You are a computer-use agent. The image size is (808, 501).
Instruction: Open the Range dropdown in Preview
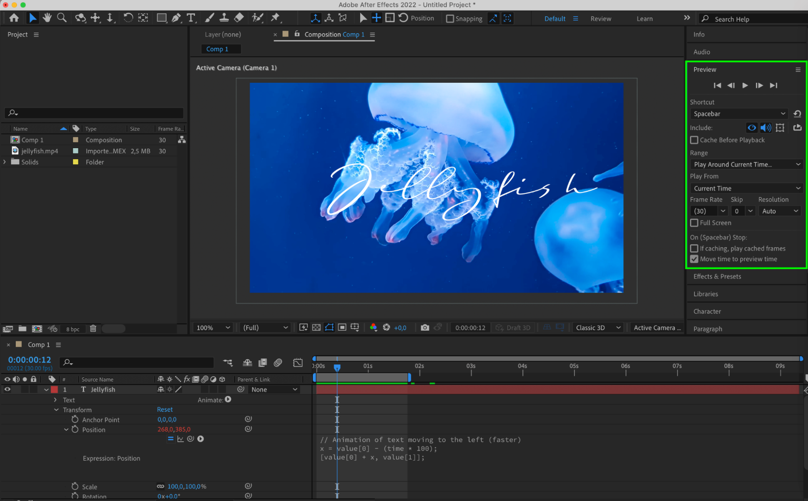point(746,164)
